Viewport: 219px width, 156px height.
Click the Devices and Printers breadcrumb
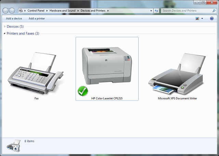93,11
